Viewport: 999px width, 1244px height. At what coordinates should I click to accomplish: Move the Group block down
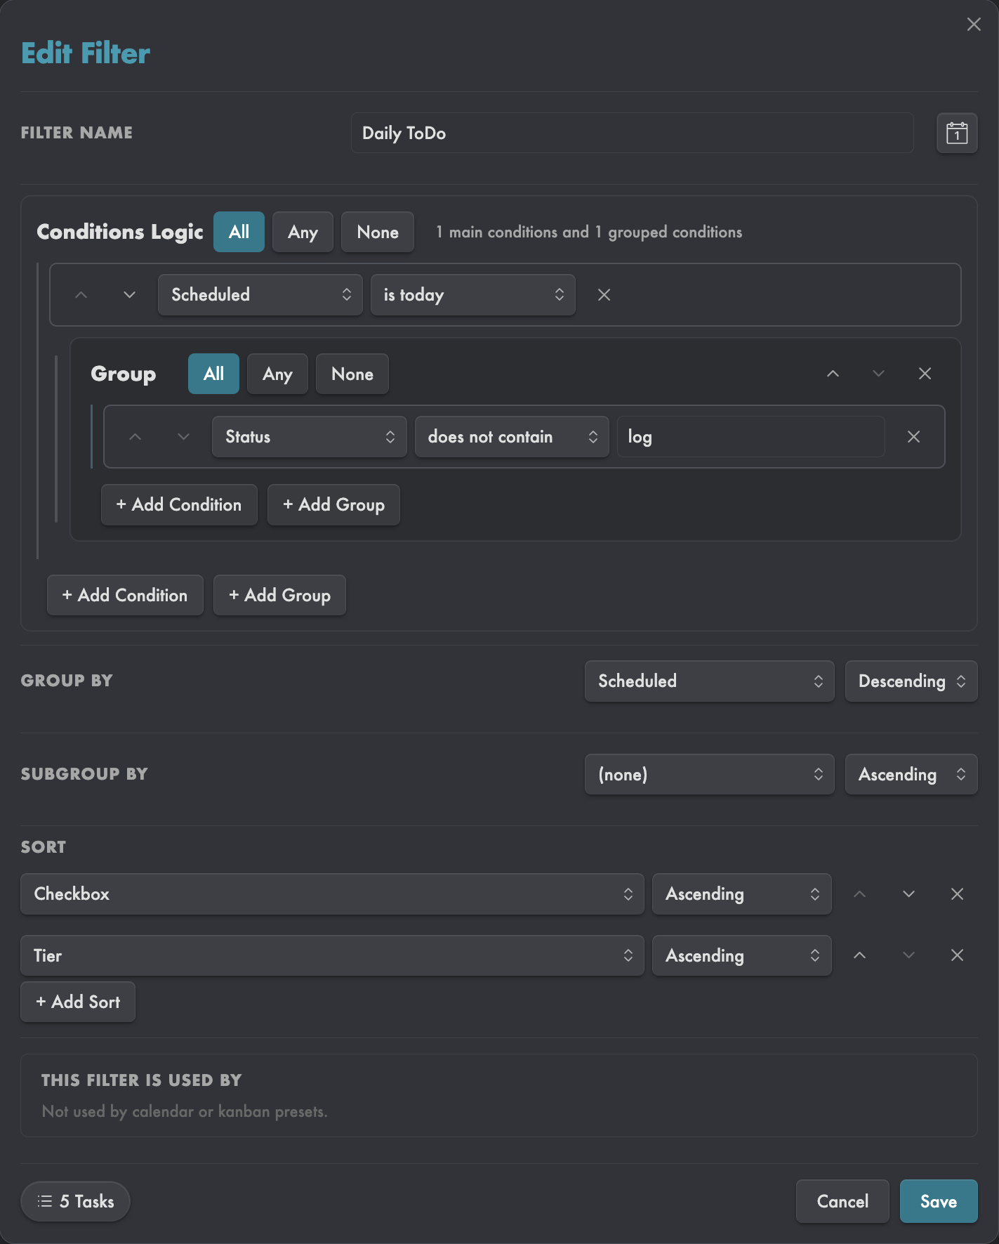(878, 374)
